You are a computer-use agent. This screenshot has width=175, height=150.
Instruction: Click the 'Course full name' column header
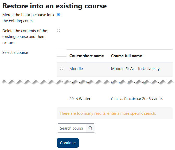pyautogui.click(x=127, y=56)
